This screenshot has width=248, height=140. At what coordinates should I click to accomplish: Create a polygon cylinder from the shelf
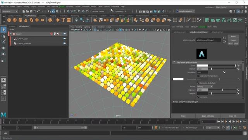click(x=20, y=20)
